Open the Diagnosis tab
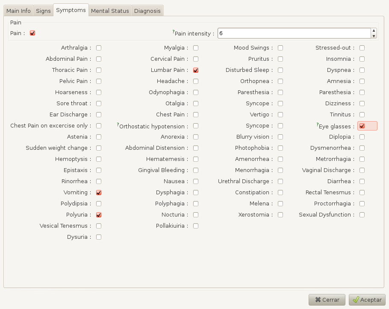 147,11
